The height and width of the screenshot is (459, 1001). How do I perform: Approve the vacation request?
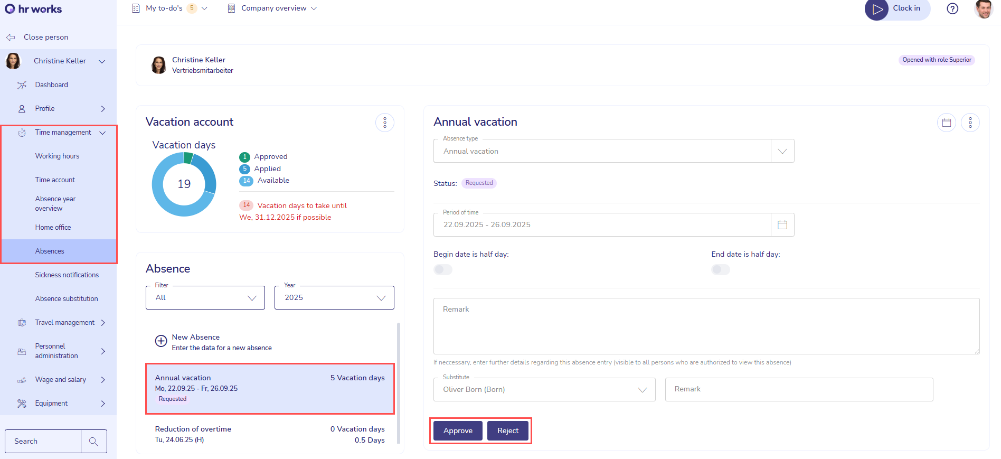(x=457, y=431)
